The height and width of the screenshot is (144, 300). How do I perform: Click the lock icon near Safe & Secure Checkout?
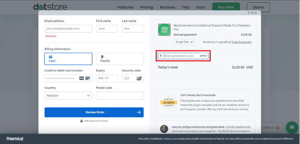pos(81,121)
